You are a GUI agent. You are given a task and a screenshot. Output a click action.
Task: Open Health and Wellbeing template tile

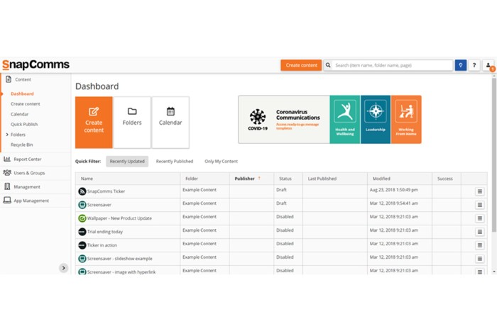click(x=344, y=120)
